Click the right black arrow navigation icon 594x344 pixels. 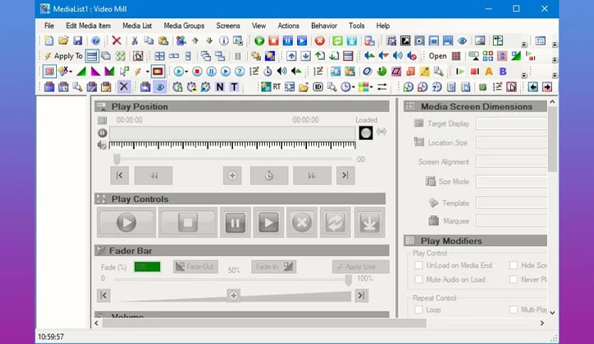pyautogui.click(x=547, y=87)
